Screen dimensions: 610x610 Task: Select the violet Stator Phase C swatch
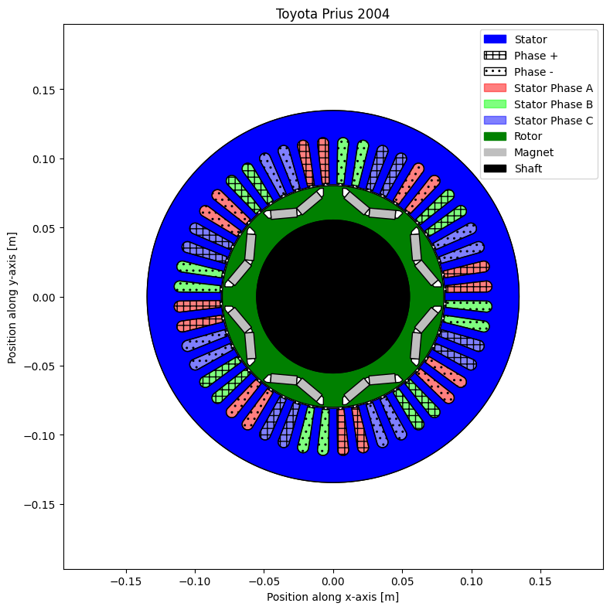pyautogui.click(x=495, y=120)
